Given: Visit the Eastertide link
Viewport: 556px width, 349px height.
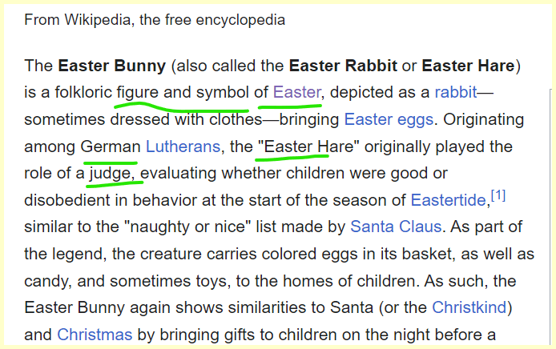Looking at the screenshot, I should 448,200.
